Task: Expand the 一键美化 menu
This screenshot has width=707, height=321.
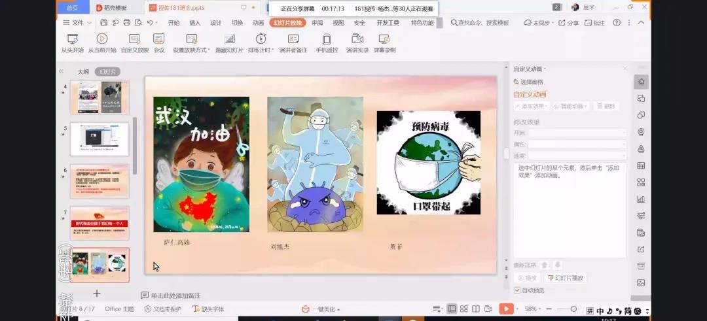Action: pos(321,309)
